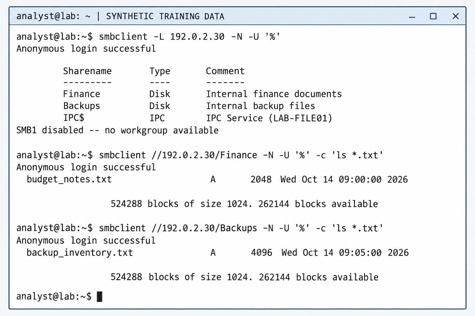Screen dimensions: 475x316
Task: Click 'Disk' type in the Backups row
Action: [x=160, y=106]
